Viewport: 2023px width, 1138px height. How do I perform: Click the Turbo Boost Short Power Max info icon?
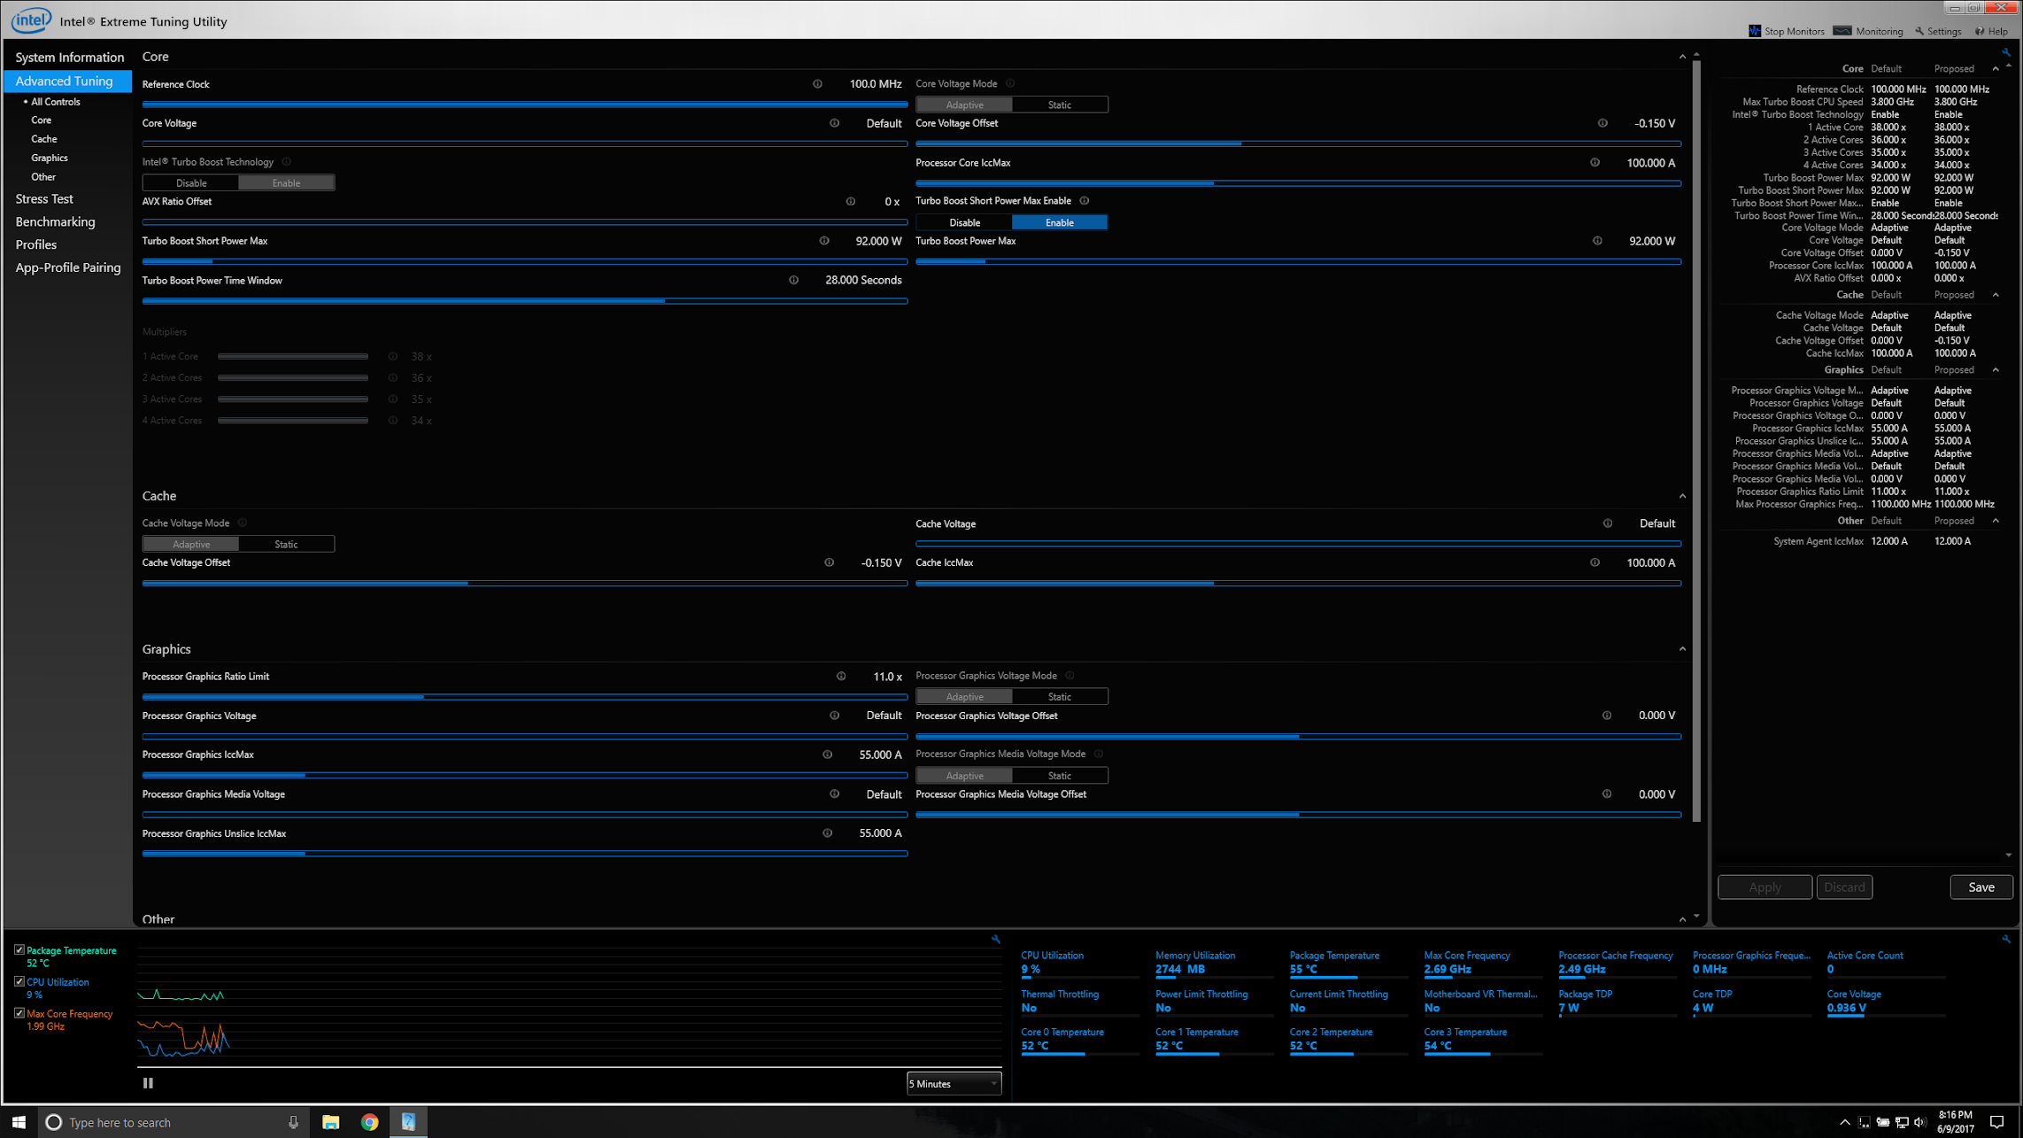tap(824, 241)
